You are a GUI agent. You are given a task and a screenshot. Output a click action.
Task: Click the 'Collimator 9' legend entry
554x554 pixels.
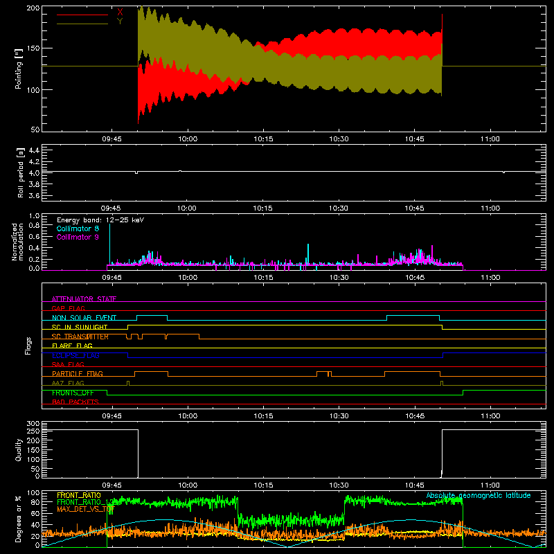[78, 237]
